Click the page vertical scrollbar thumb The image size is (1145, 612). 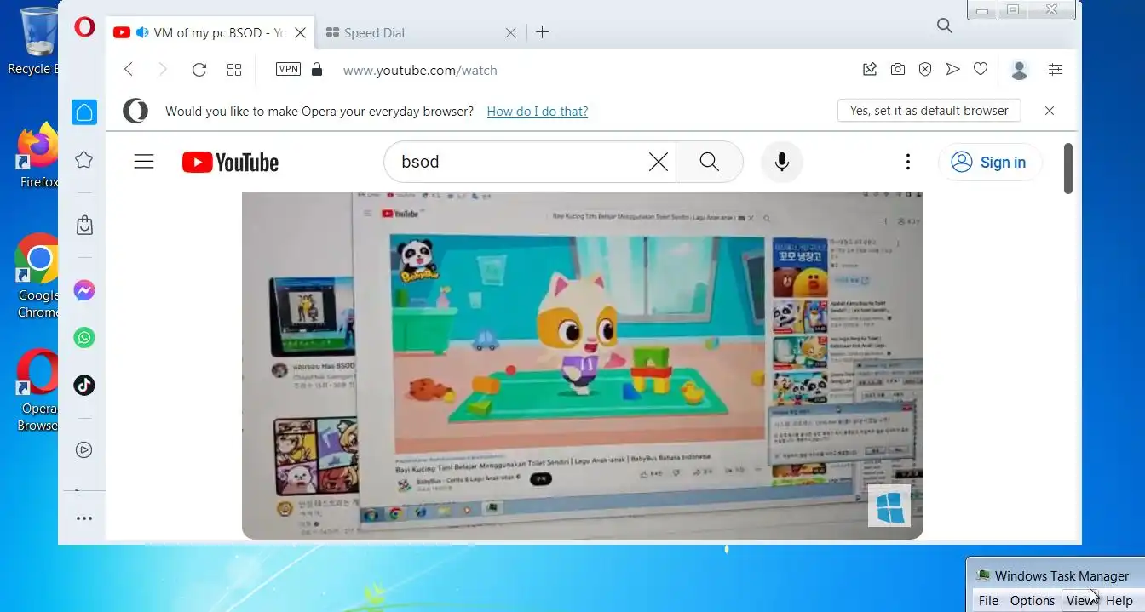tap(1068, 168)
